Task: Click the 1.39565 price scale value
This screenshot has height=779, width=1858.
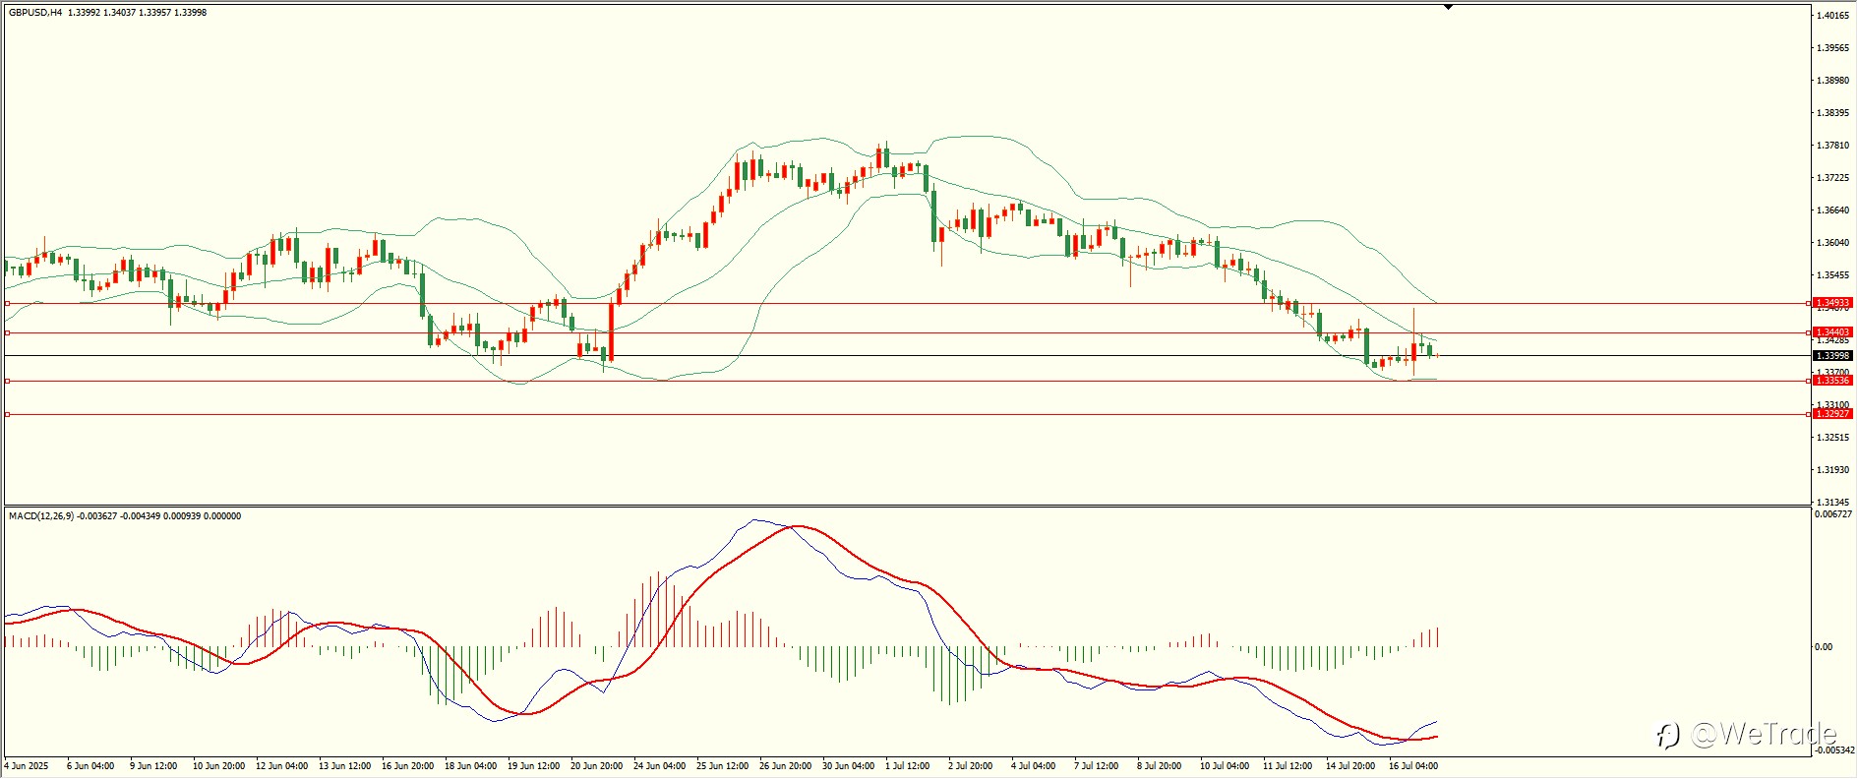Action: pos(1834,48)
